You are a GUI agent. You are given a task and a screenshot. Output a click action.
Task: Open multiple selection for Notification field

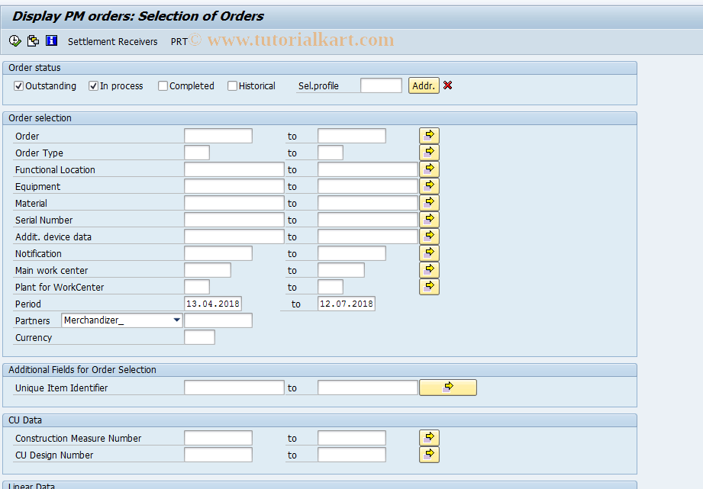pos(428,253)
